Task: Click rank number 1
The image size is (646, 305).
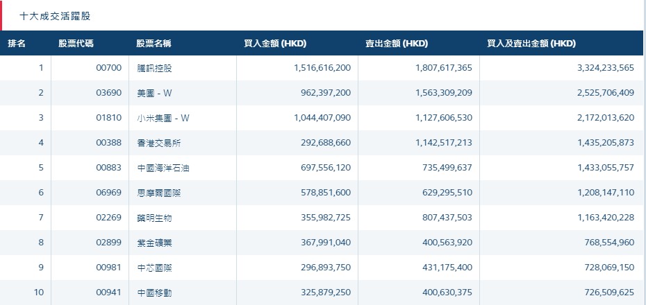Action: point(41,68)
